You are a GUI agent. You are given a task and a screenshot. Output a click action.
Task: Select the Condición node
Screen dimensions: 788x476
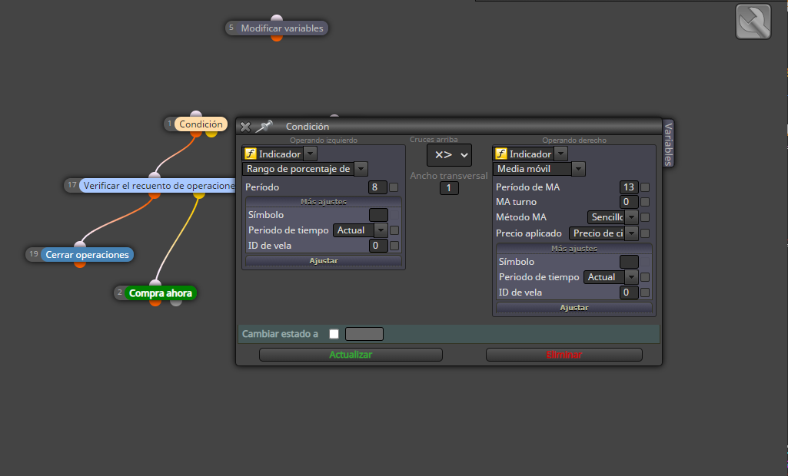pyautogui.click(x=201, y=124)
